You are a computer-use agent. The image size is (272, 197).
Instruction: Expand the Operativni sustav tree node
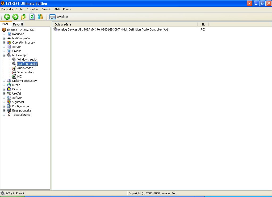[x=4, y=43]
